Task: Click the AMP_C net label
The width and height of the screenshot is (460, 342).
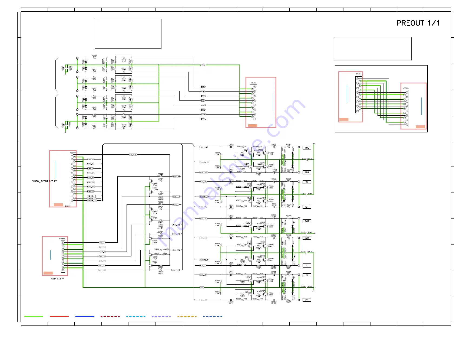Action: point(102,252)
